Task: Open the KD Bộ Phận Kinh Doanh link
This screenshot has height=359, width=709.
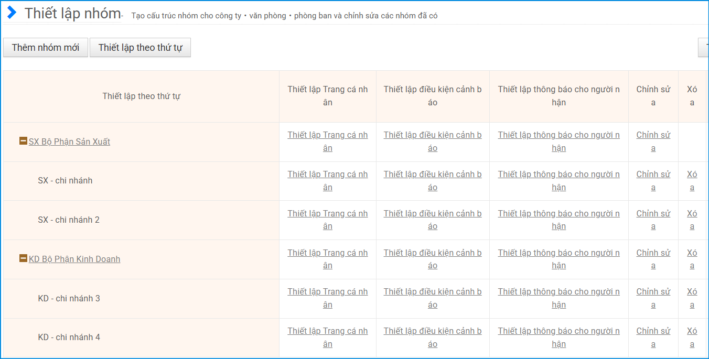Action: 74,259
